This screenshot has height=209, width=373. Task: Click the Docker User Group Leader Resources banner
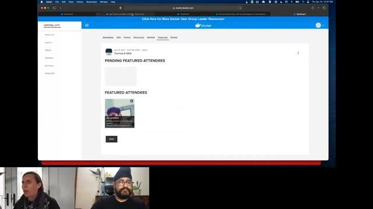click(x=183, y=19)
